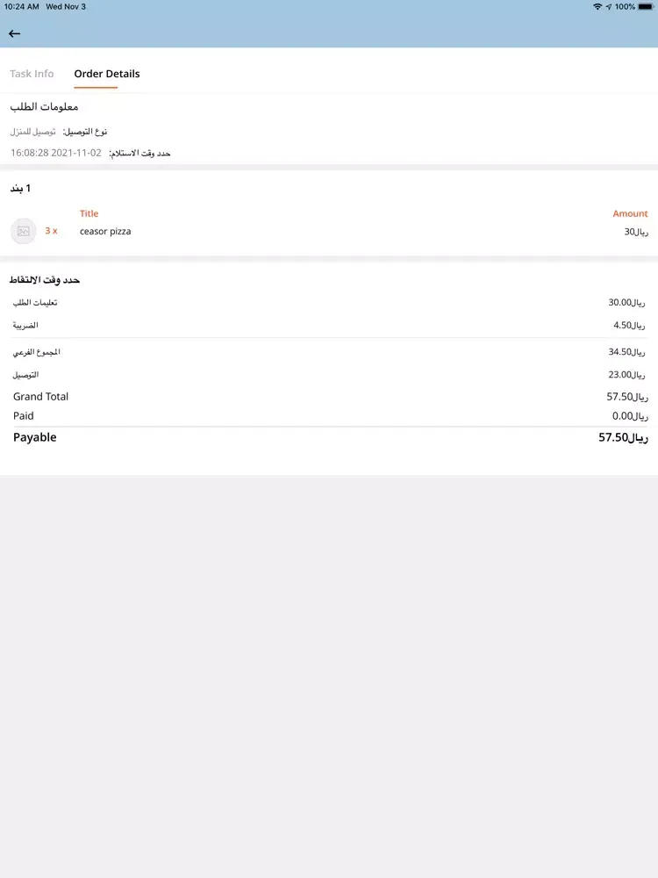Tap the location arrow status icon
This screenshot has height=878, width=658.
(x=608, y=6)
